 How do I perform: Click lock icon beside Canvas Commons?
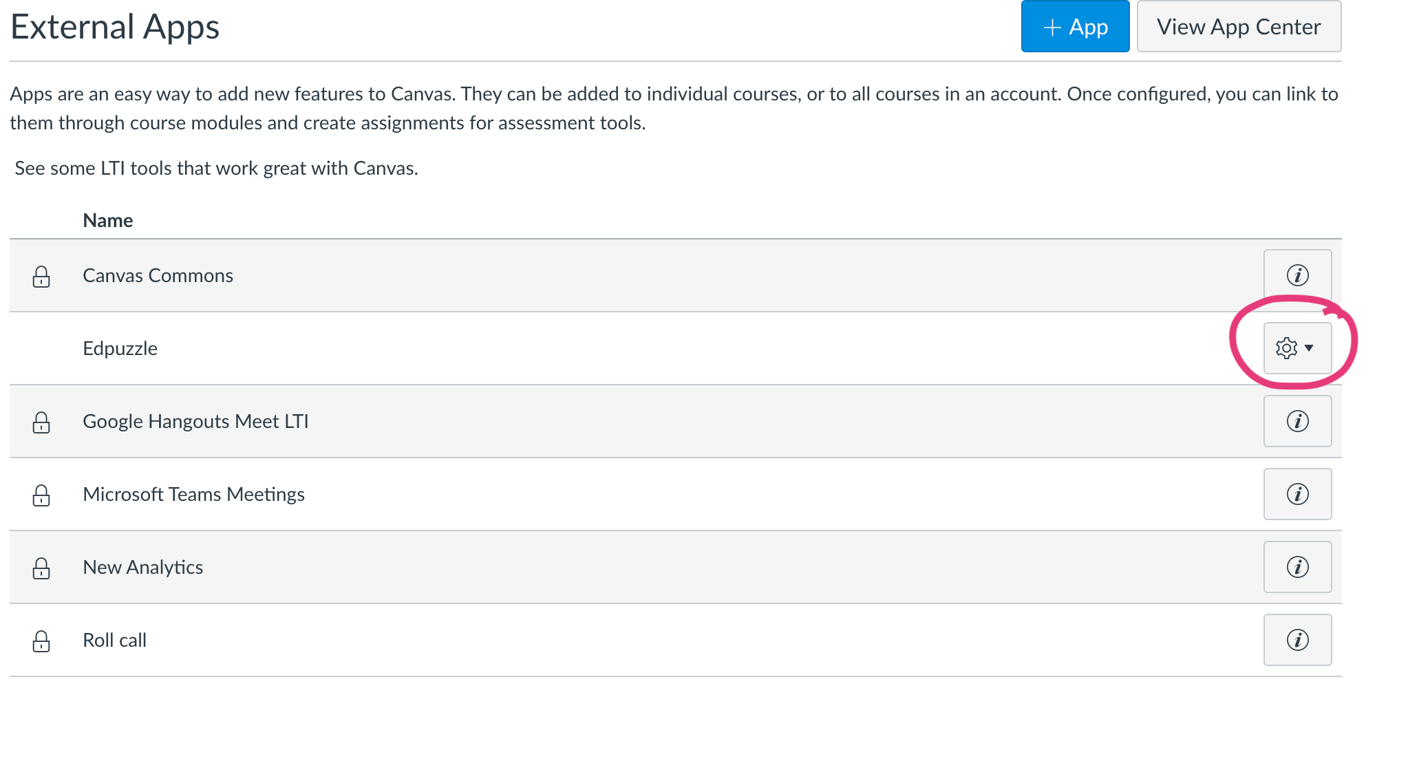pos(41,277)
